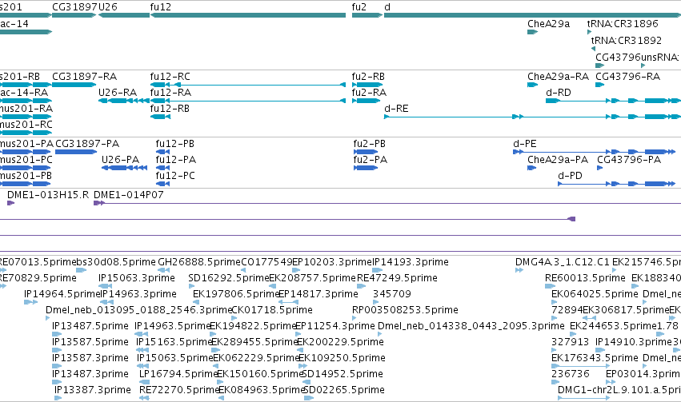Screen dimensions: 681x402
Task: Select EST SD16292.5prime
Action: point(191,286)
